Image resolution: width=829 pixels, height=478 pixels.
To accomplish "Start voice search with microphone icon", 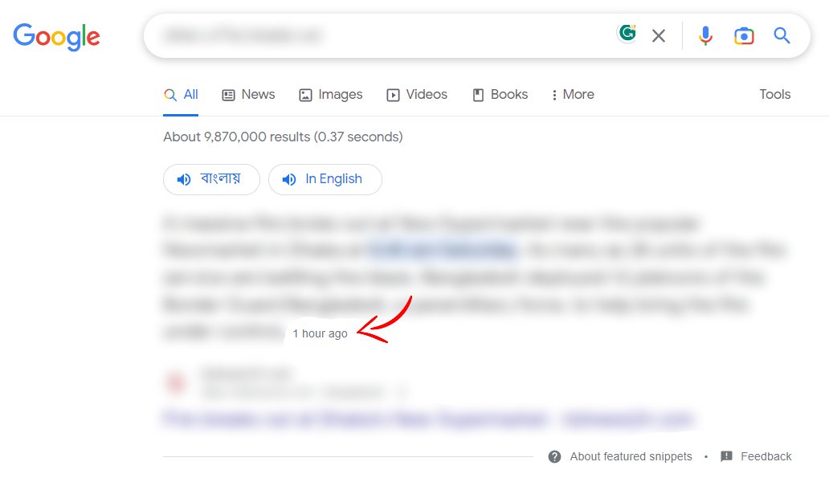I will pyautogui.click(x=705, y=36).
